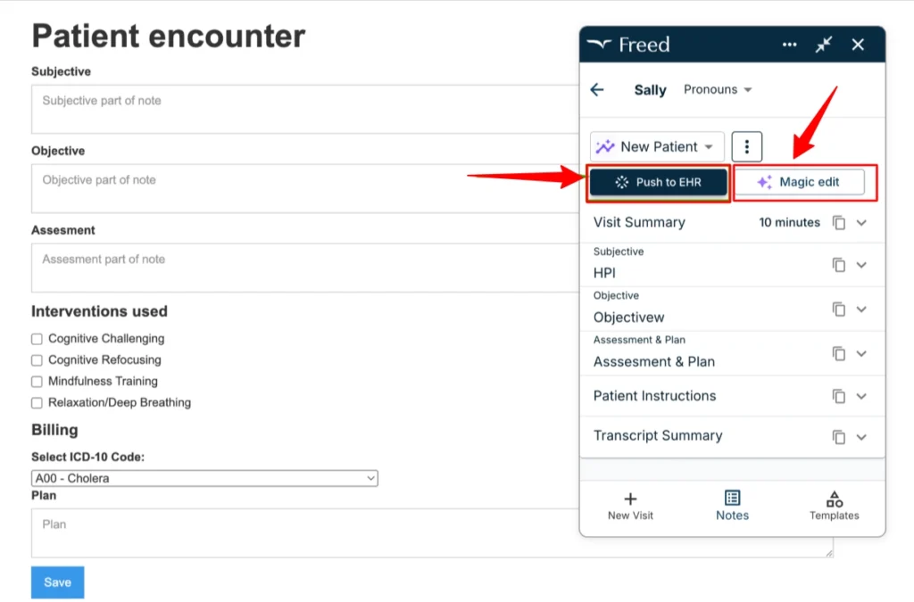Collapse the Freed panel with shrink icon
914x602 pixels.
(824, 45)
